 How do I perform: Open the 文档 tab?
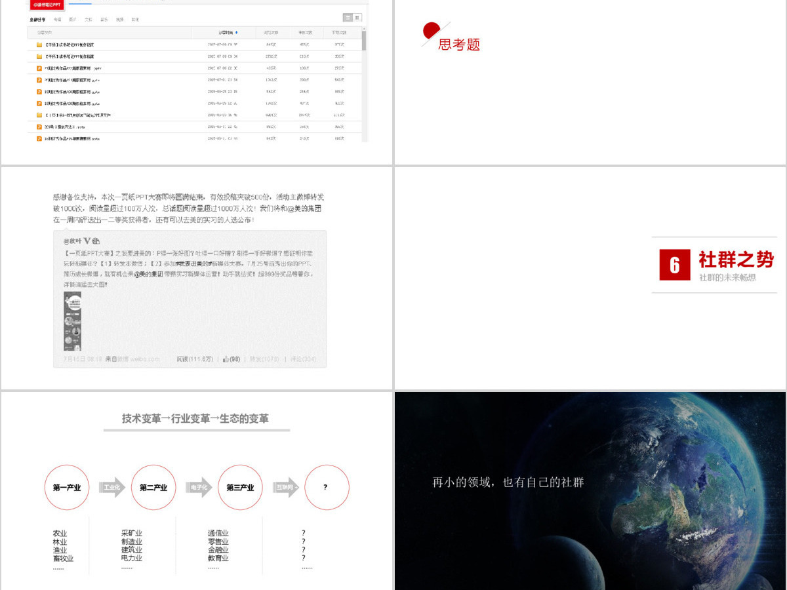point(89,20)
